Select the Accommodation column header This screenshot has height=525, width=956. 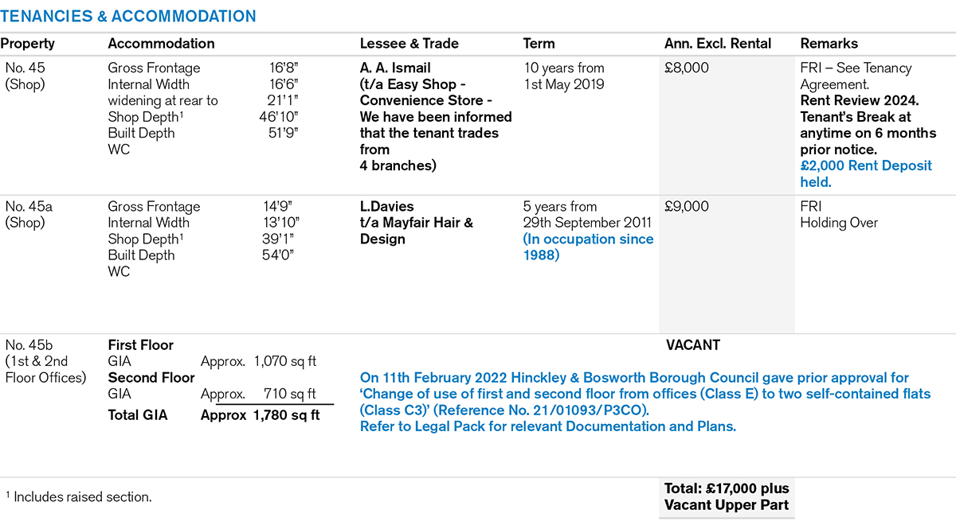coord(161,44)
